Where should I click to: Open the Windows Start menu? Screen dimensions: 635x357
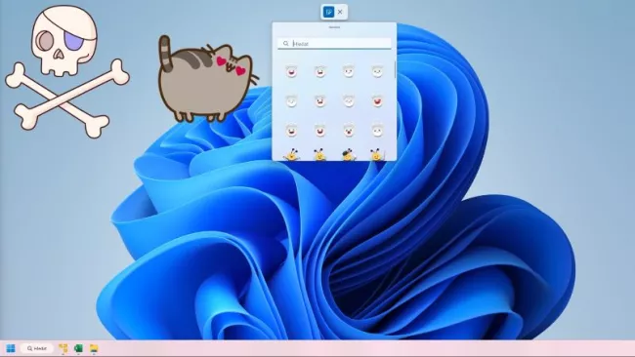coord(11,348)
